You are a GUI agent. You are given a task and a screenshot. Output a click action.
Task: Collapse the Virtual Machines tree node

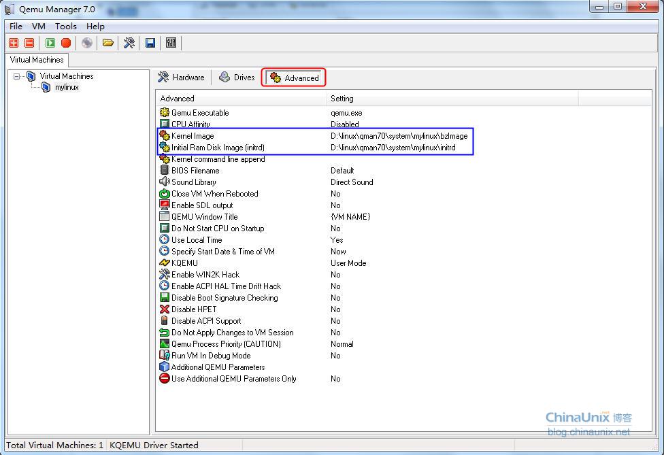(x=16, y=77)
